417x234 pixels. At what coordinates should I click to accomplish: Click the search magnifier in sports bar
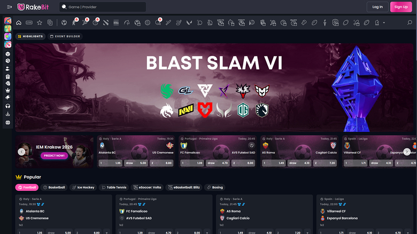click(x=410, y=23)
